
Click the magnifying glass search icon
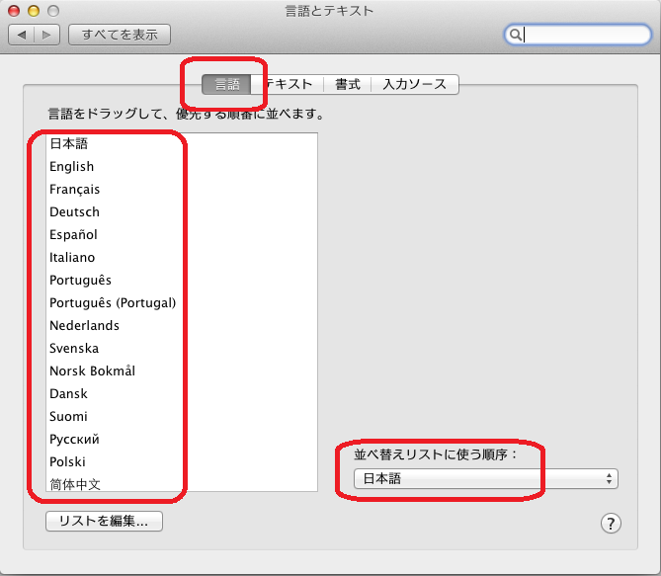pos(515,35)
